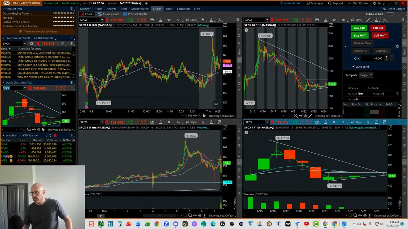Image resolution: width=408 pixels, height=229 pixels.
Task: Open Chrome from the Windows taskbar
Action: coord(157,224)
